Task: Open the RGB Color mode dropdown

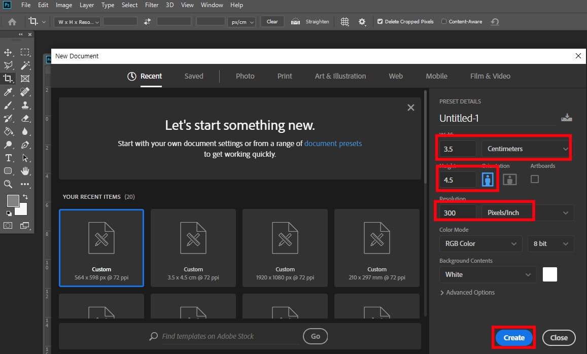Action: (x=480, y=243)
